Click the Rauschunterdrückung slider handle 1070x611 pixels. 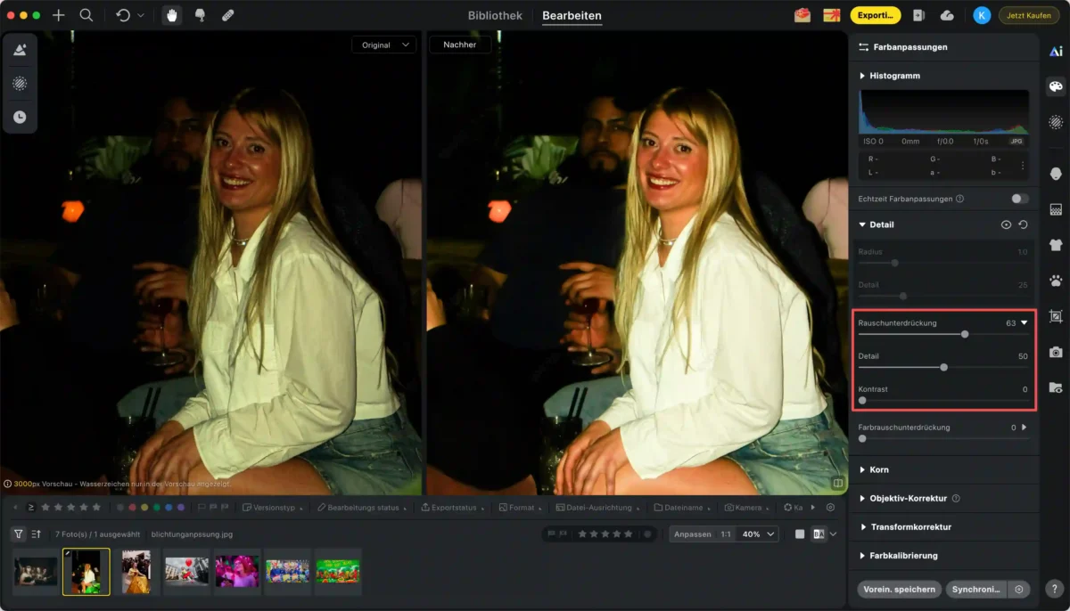(965, 334)
